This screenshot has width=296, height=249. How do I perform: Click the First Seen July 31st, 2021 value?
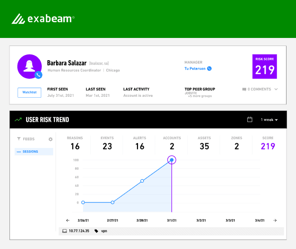point(60,95)
